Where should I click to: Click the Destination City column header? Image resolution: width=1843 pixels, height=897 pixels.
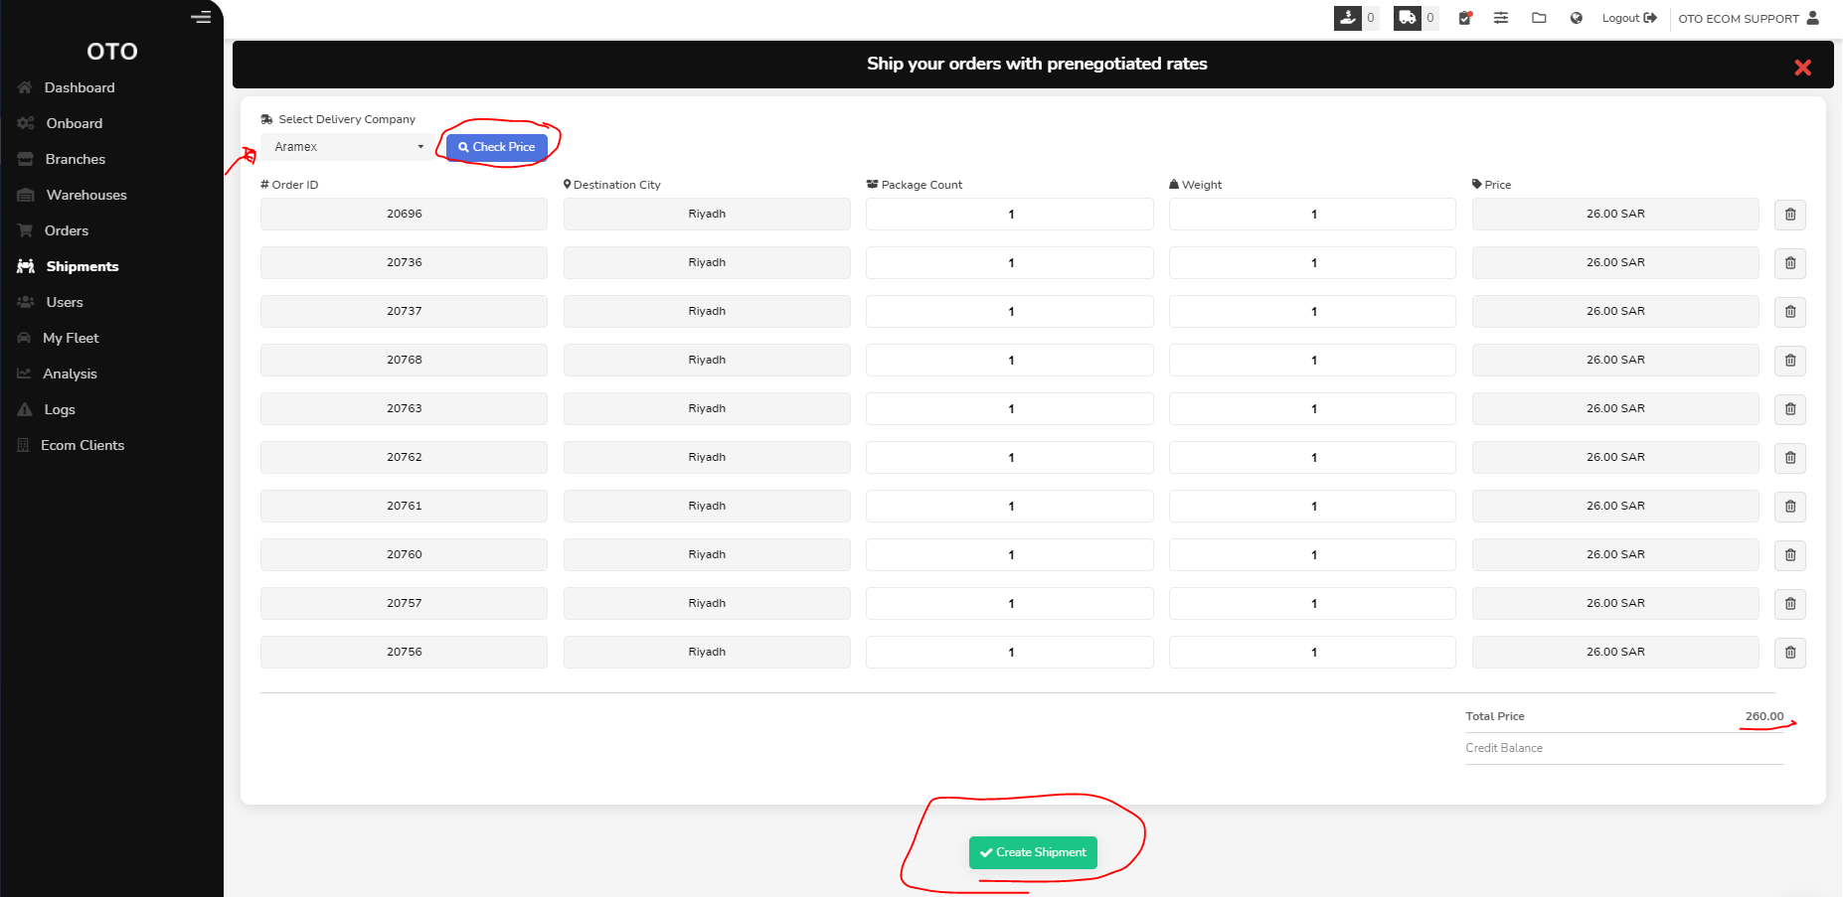(611, 185)
